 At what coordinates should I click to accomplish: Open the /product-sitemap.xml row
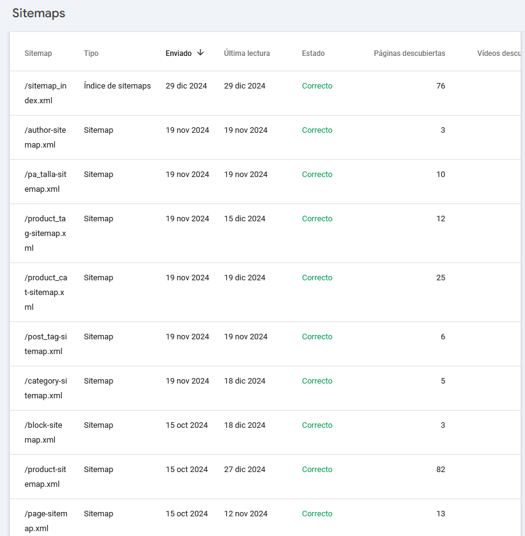[265, 477]
